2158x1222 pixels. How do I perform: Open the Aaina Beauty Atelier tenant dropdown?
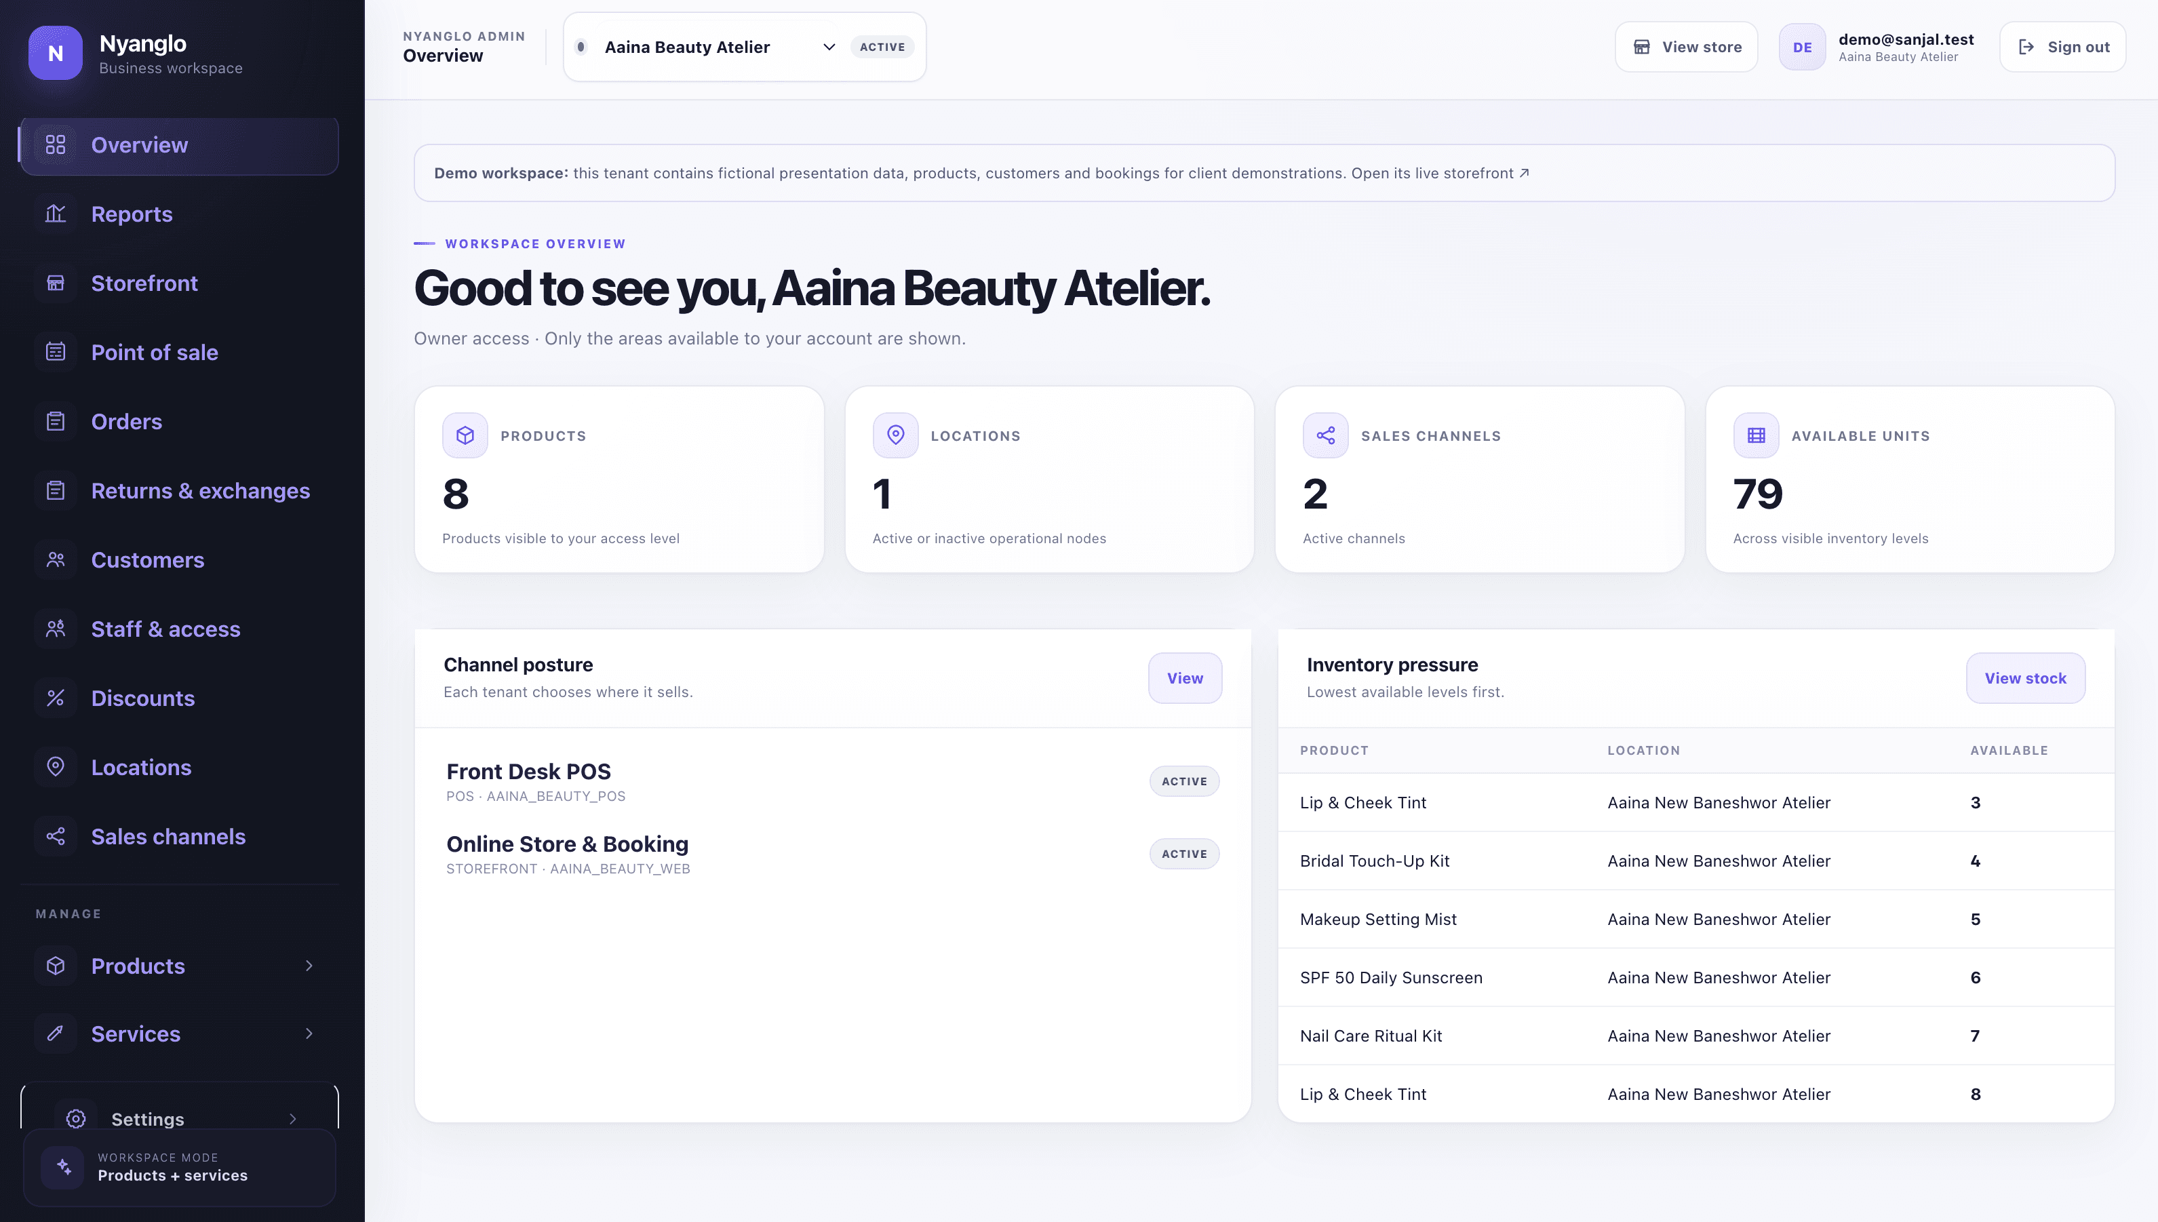pyautogui.click(x=745, y=47)
